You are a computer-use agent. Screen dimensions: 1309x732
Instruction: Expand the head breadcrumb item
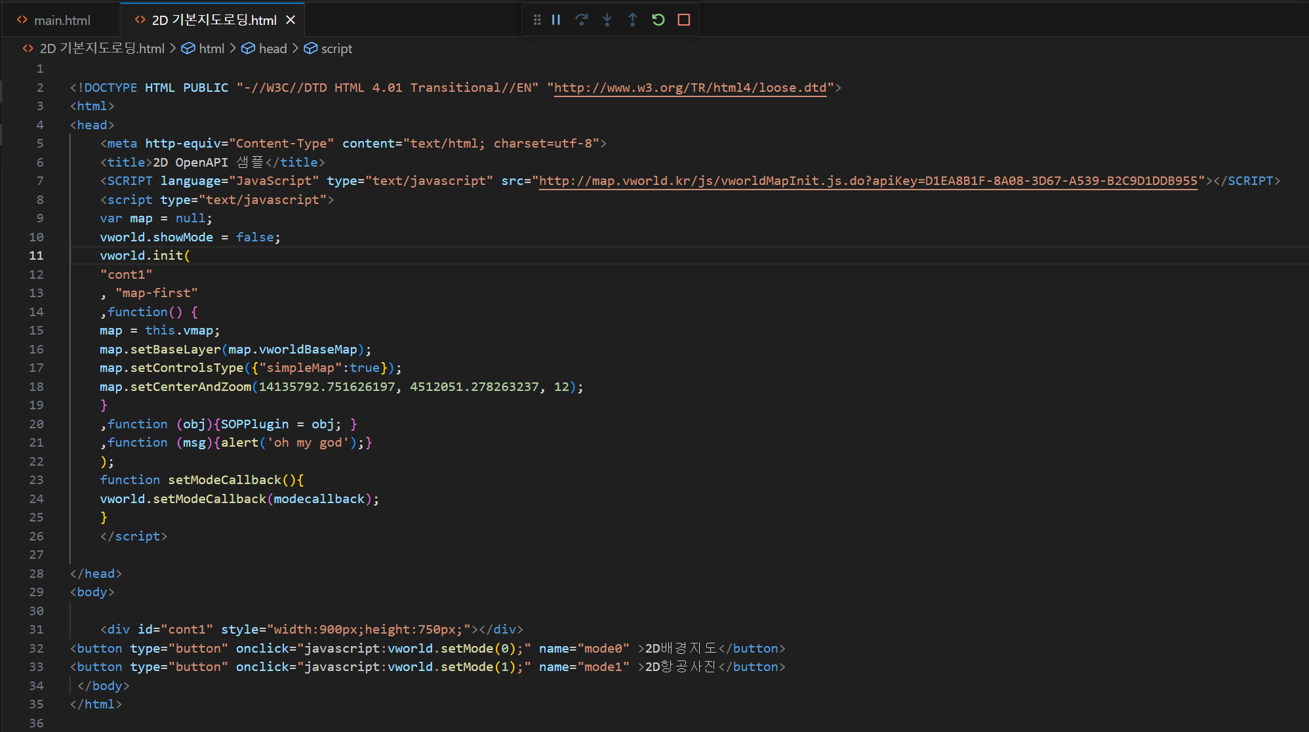point(272,49)
